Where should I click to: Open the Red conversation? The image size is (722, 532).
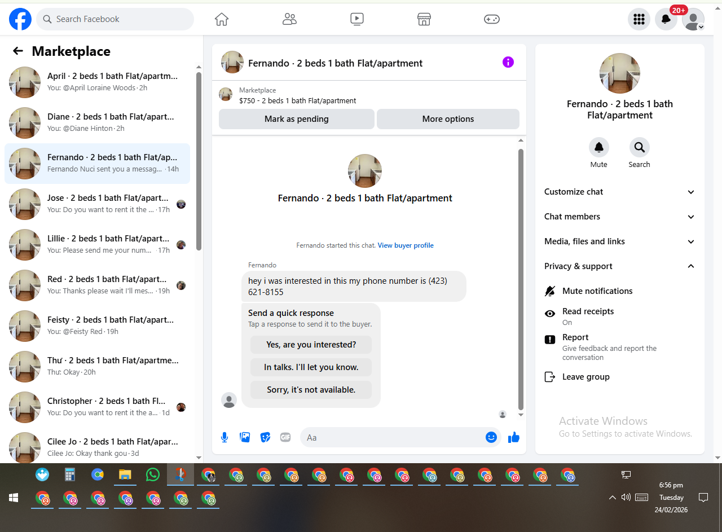pyautogui.click(x=97, y=285)
